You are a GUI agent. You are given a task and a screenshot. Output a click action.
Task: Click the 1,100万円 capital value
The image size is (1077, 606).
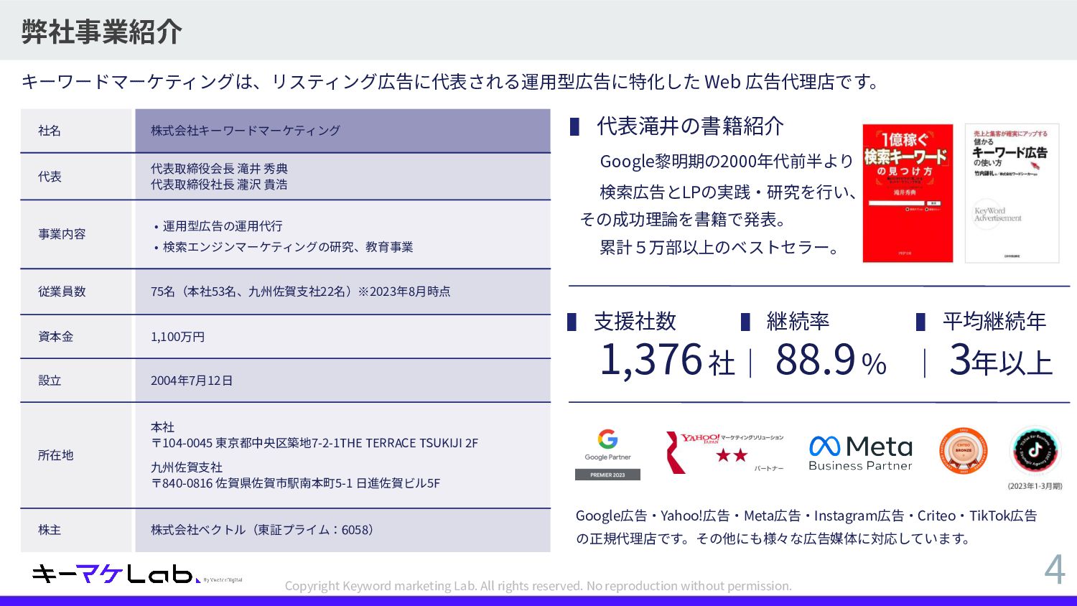coord(177,337)
